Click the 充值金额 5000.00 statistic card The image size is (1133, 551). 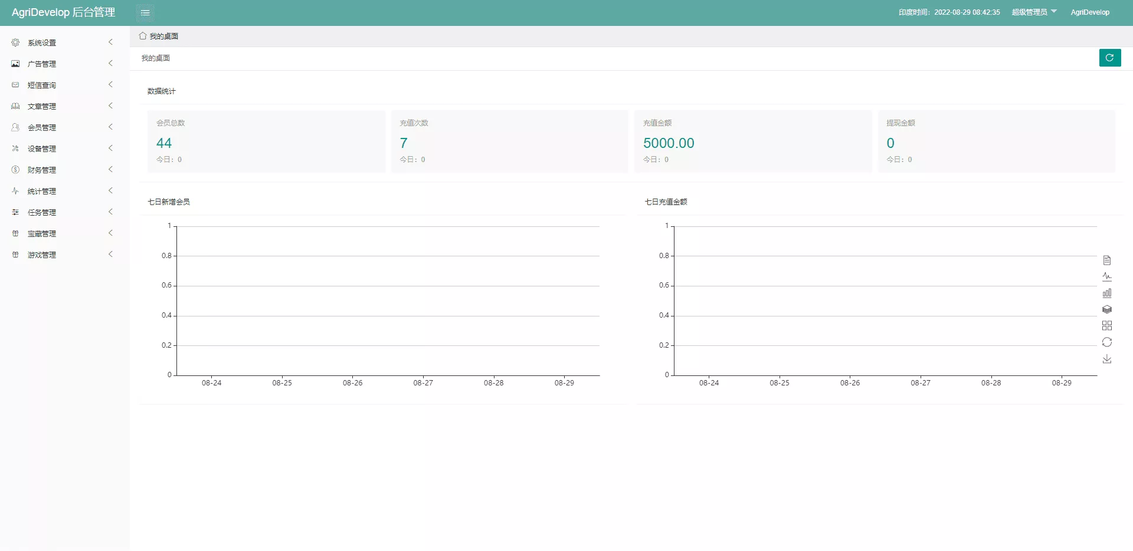pos(752,141)
